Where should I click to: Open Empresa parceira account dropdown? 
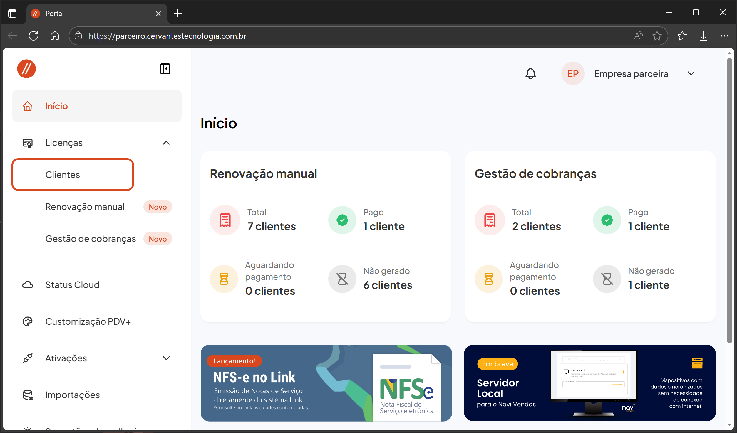point(691,73)
